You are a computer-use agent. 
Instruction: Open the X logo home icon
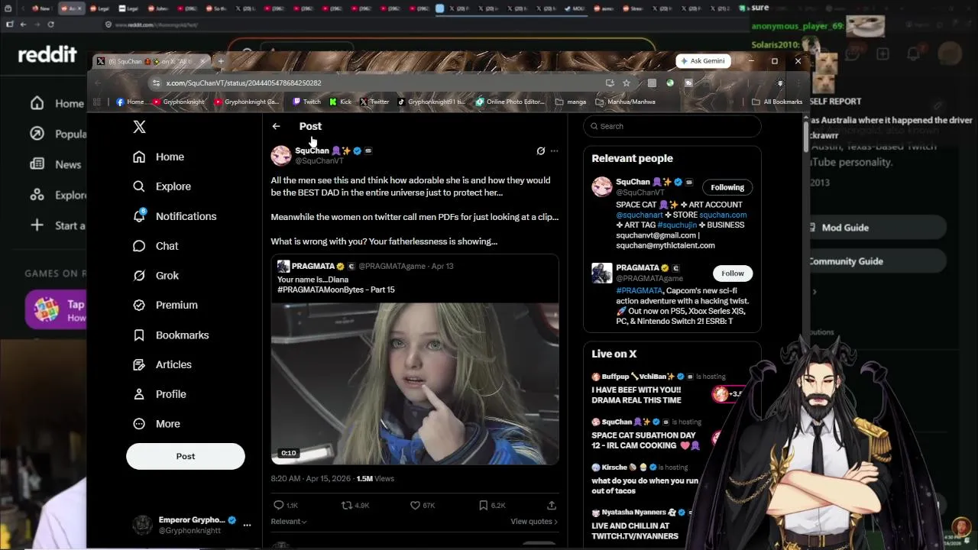(139, 127)
